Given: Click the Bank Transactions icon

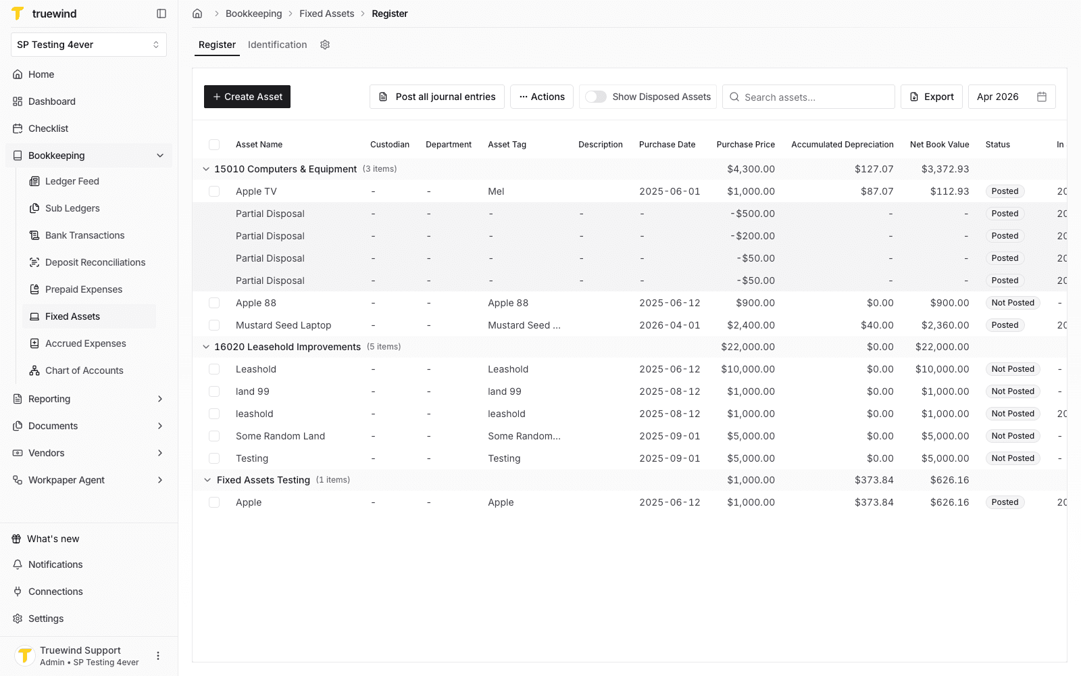Looking at the screenshot, I should 34,235.
